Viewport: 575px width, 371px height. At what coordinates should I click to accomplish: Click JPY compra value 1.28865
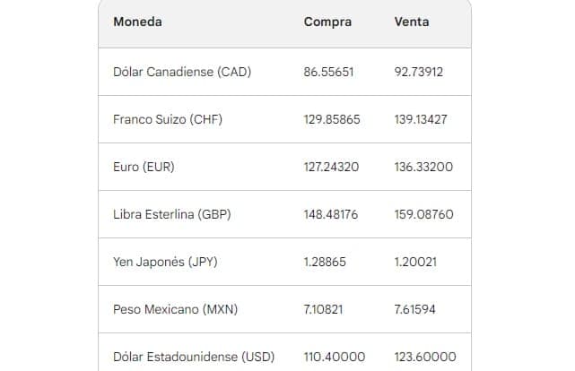325,263
